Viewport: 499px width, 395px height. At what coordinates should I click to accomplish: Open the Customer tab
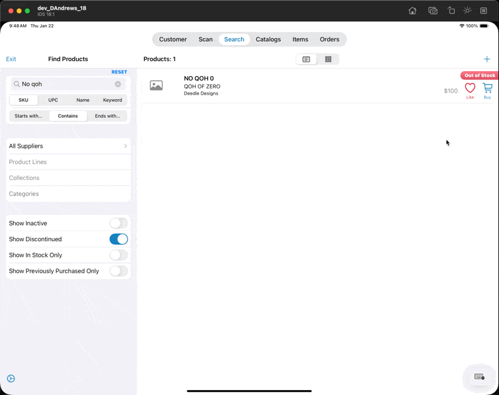click(x=173, y=39)
